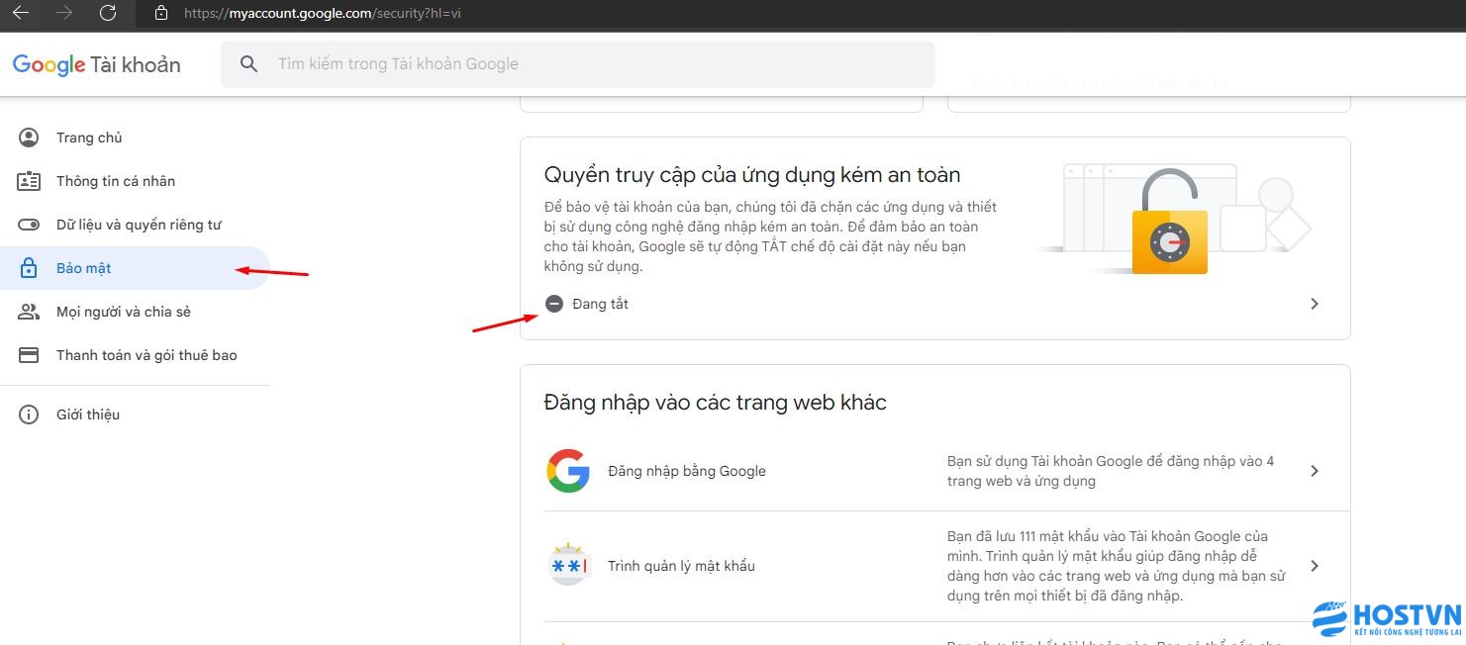Image resolution: width=1466 pixels, height=645 pixels.
Task: Click the credit card icon for Thanh toán
Action: point(29,355)
